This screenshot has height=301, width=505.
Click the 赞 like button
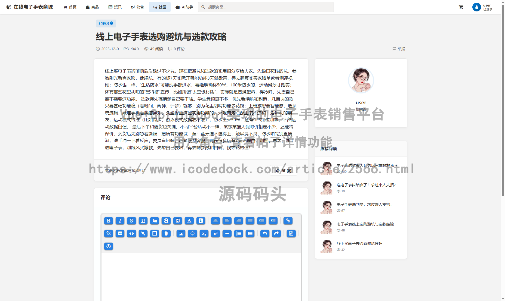pos(284,170)
